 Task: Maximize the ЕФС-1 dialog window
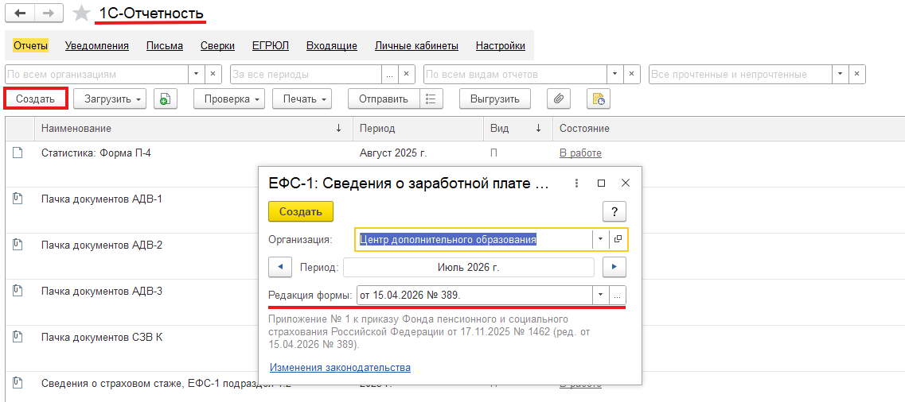click(601, 184)
